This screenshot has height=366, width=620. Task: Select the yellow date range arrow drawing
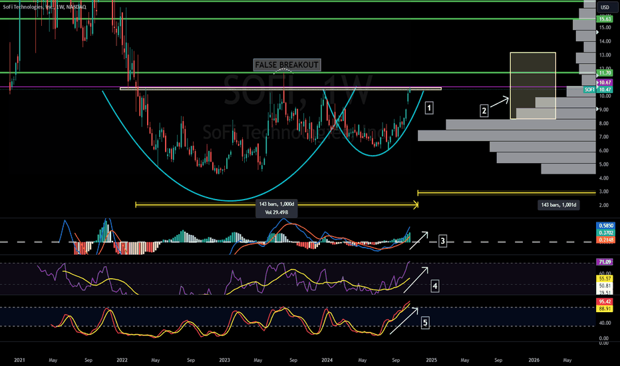(277, 204)
